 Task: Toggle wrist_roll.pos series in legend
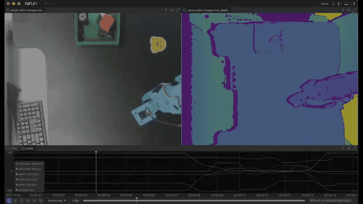[x=26, y=185]
